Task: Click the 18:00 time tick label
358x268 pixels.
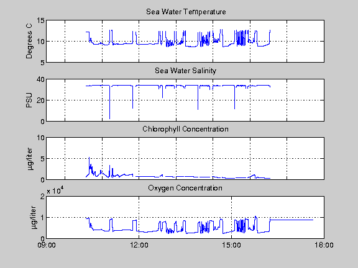Action: click(324, 245)
